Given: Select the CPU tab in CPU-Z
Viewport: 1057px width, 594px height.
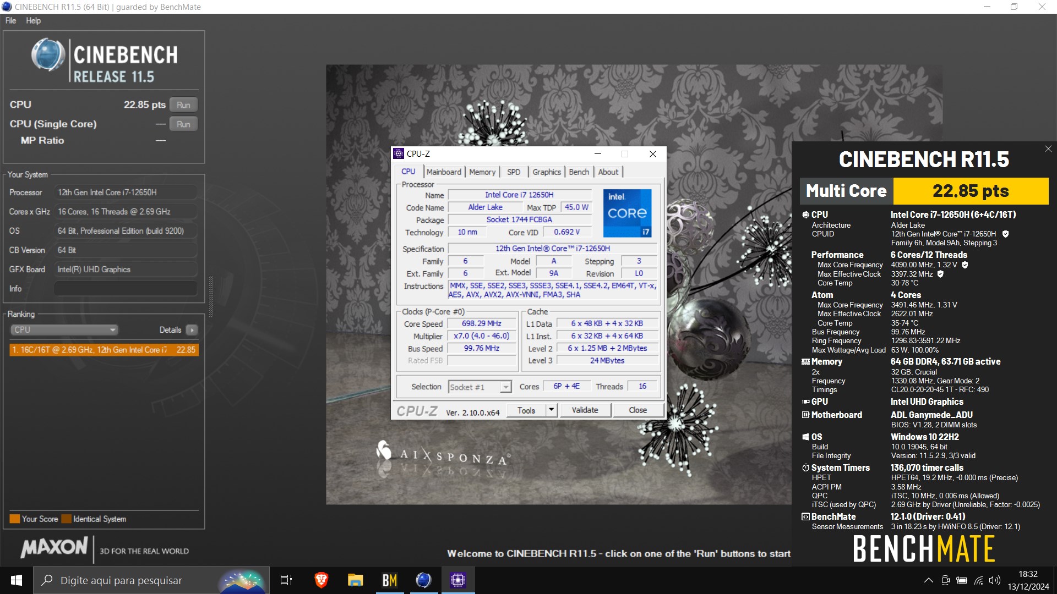Looking at the screenshot, I should tap(408, 172).
